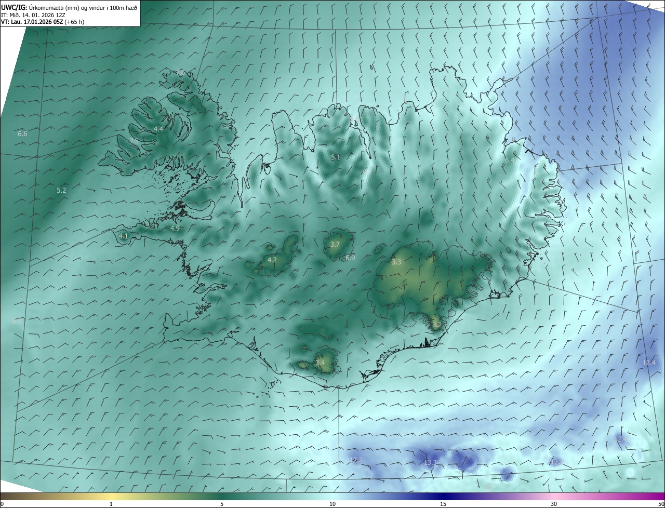Click the 10 tick on the colour scale
The image size is (665, 508).
[x=332, y=504]
